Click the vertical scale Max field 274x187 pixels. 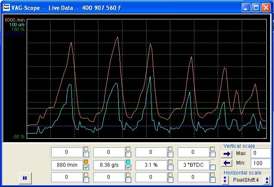261,153
